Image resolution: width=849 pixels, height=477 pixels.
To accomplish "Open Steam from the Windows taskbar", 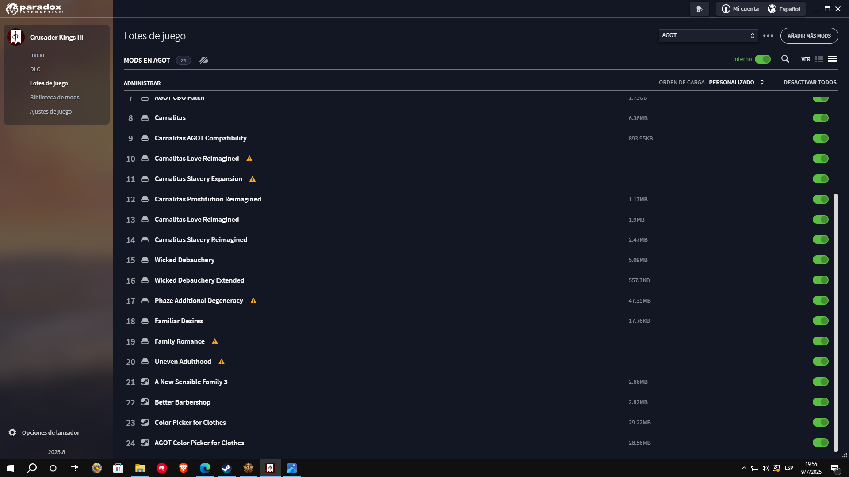I will point(227,468).
